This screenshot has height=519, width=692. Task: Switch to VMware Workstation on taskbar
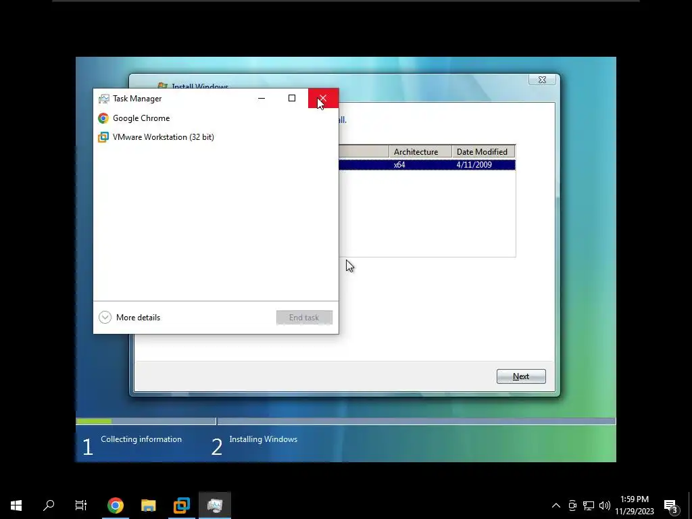pyautogui.click(x=181, y=505)
